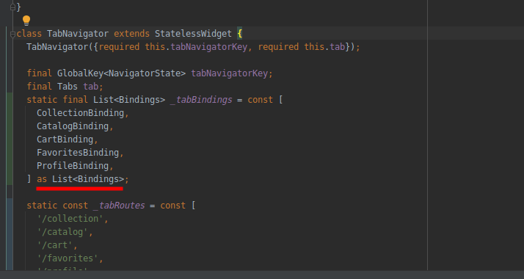Click 'List<Bindings>' type in the static final declaration
The image size is (524, 279).
coord(129,100)
